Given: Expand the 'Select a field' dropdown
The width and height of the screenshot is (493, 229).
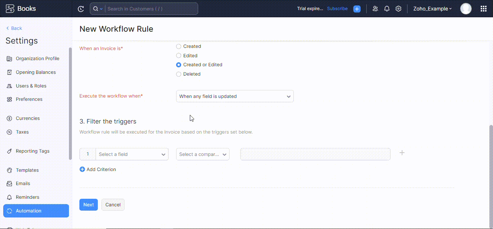Looking at the screenshot, I should pos(132,154).
